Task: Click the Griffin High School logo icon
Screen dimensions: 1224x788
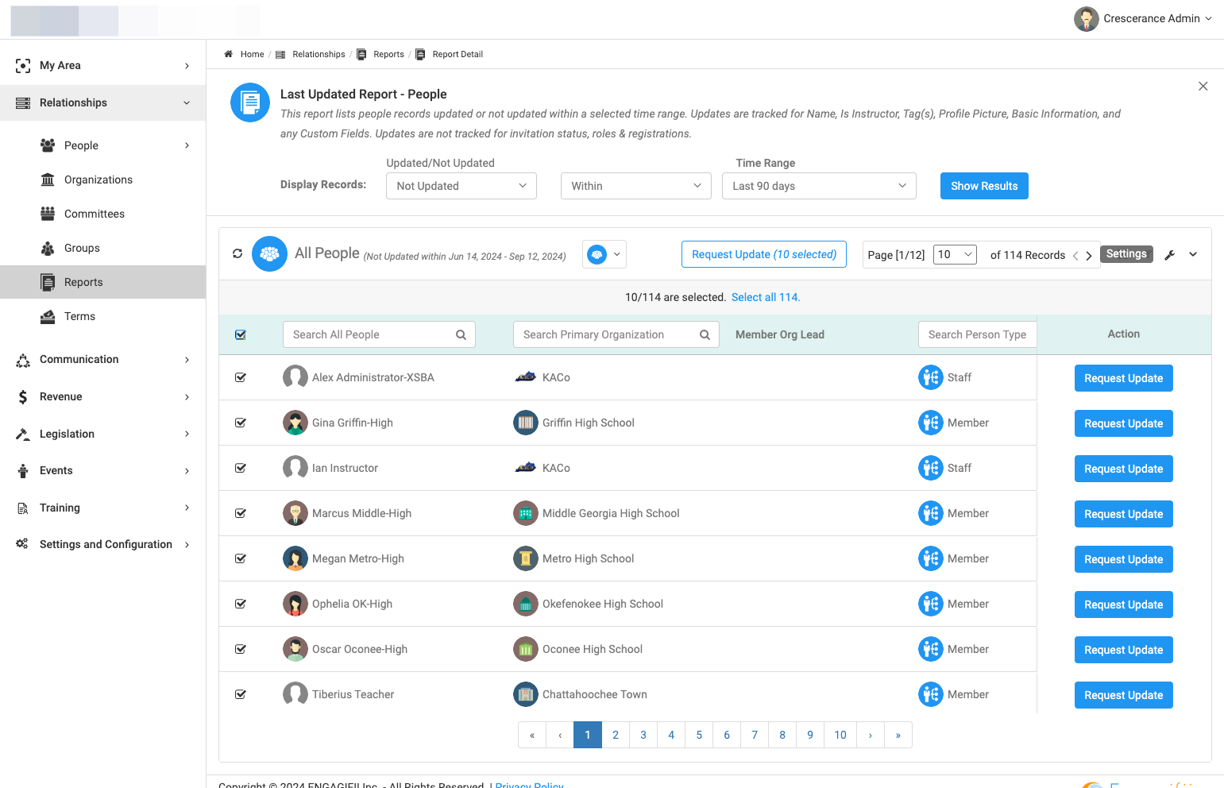Action: [x=526, y=423]
